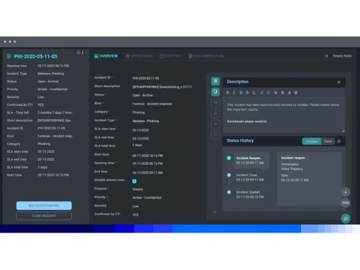360x270 pixels.
Task: Center align text in Description editor
Action: coord(282,93)
